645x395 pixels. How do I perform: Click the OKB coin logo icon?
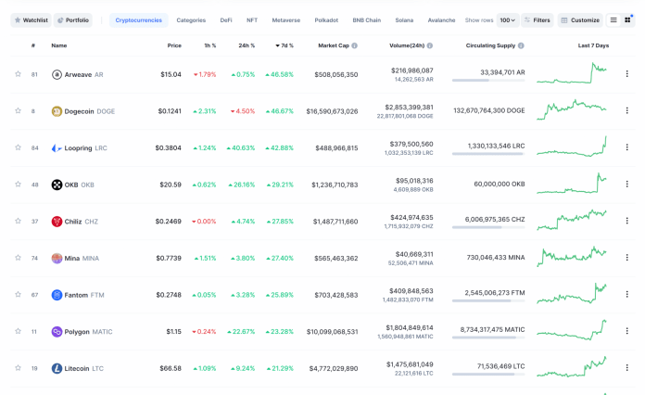57,185
